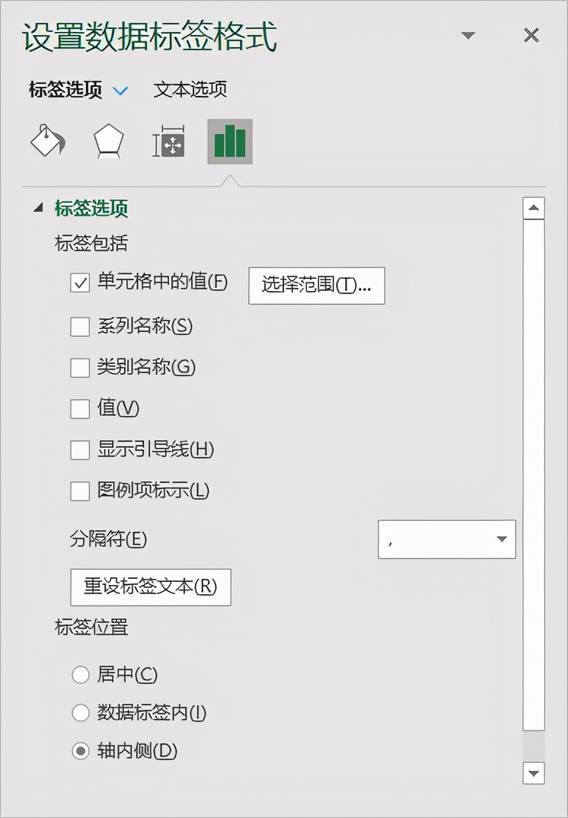Open the Effects pentagon icon tab
This screenshot has width=568, height=818.
tap(108, 141)
